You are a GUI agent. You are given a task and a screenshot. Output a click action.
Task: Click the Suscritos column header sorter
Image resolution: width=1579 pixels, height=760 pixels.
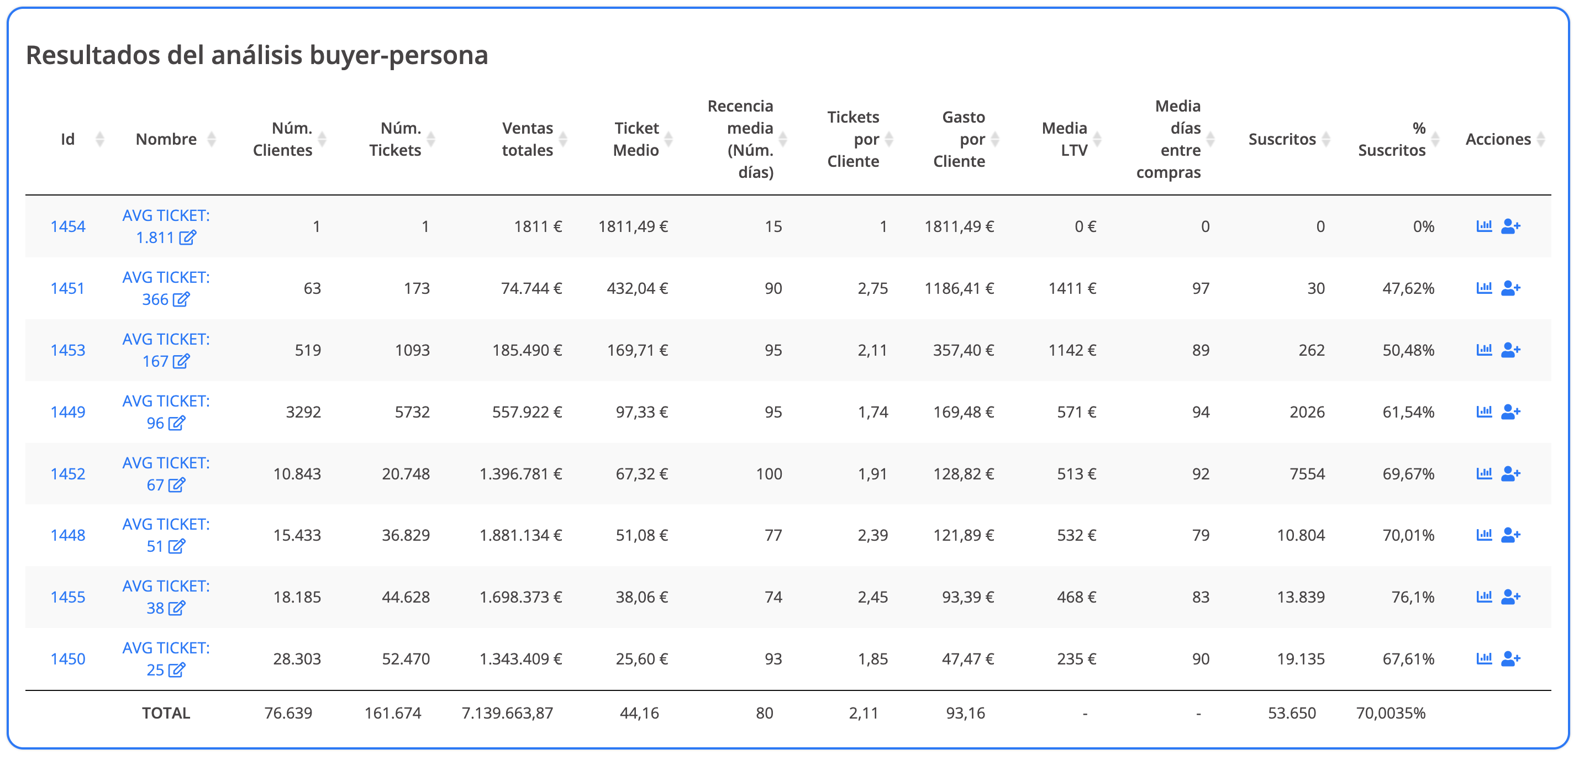pyautogui.click(x=1326, y=139)
